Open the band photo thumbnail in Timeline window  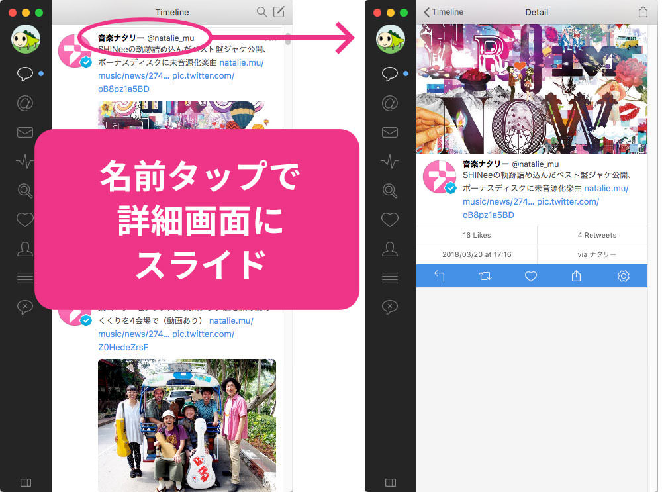[x=187, y=425]
